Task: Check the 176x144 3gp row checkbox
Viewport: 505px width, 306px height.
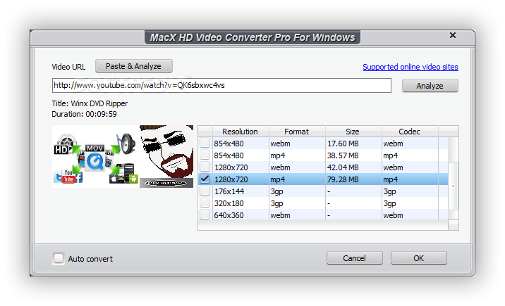Action: tap(205, 191)
